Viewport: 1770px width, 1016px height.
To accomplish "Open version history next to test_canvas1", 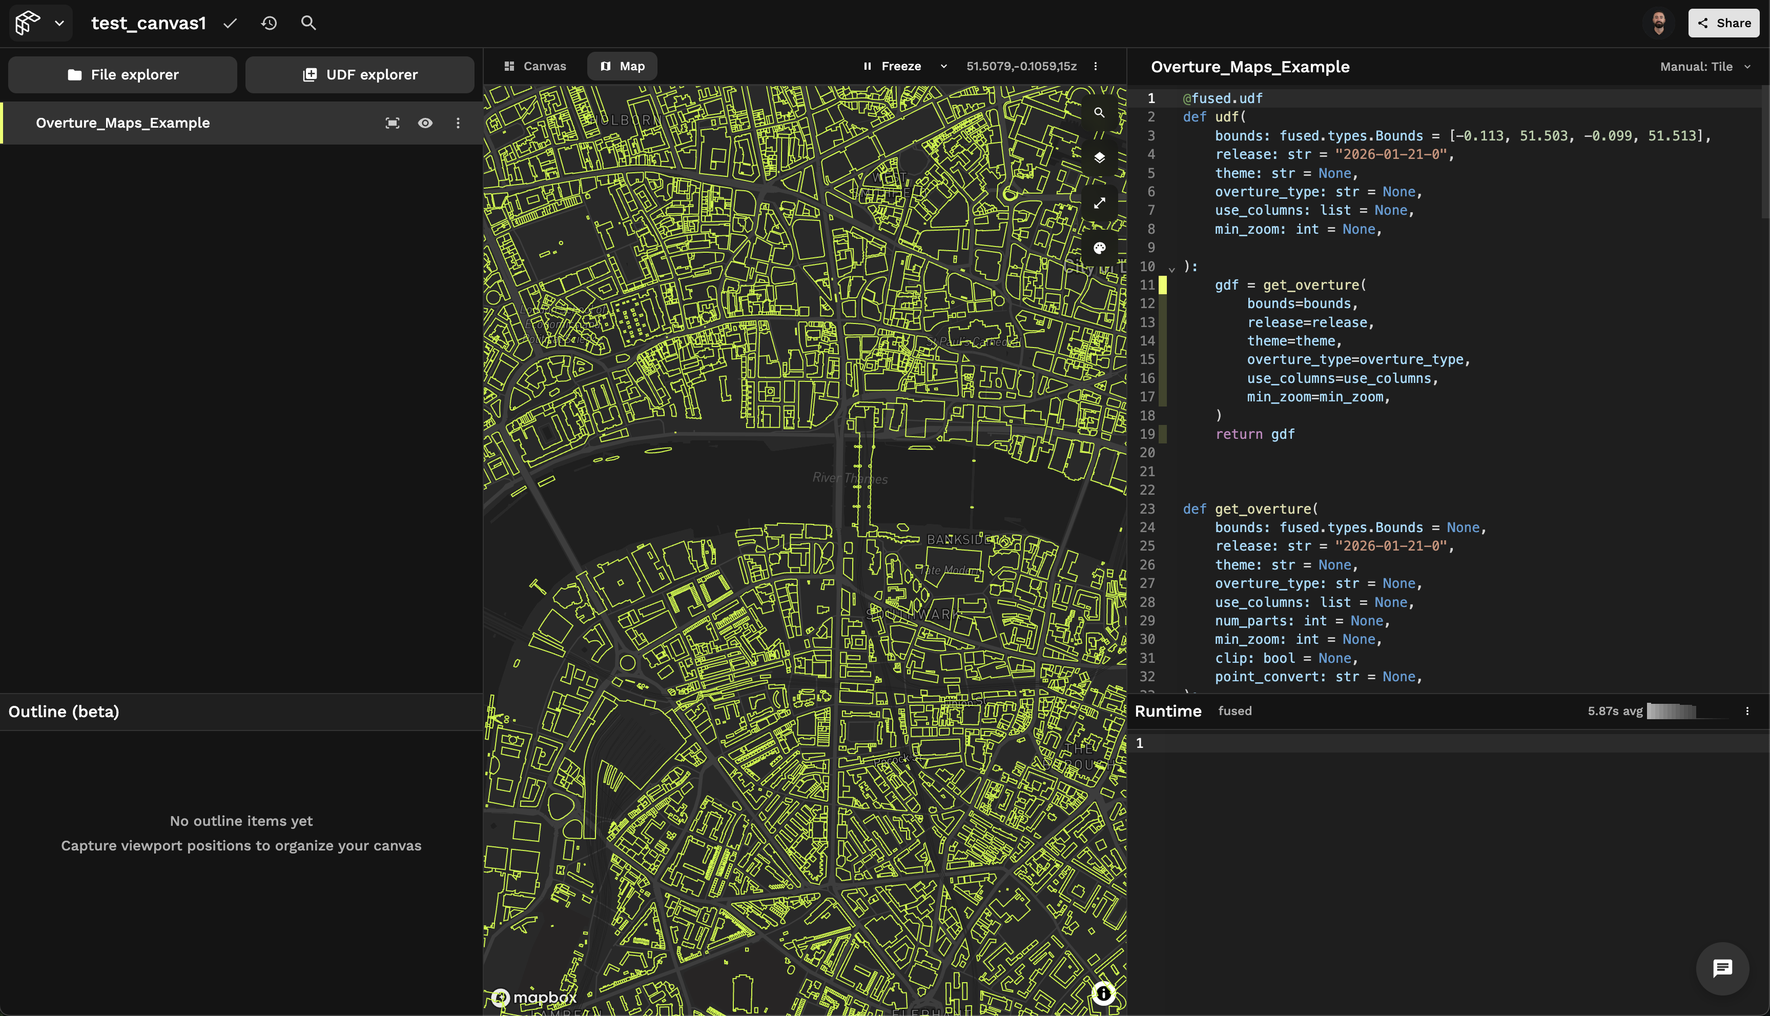I will tap(269, 23).
